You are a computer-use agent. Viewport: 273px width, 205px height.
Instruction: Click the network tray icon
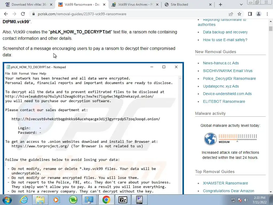pyautogui.click(x=233, y=200)
